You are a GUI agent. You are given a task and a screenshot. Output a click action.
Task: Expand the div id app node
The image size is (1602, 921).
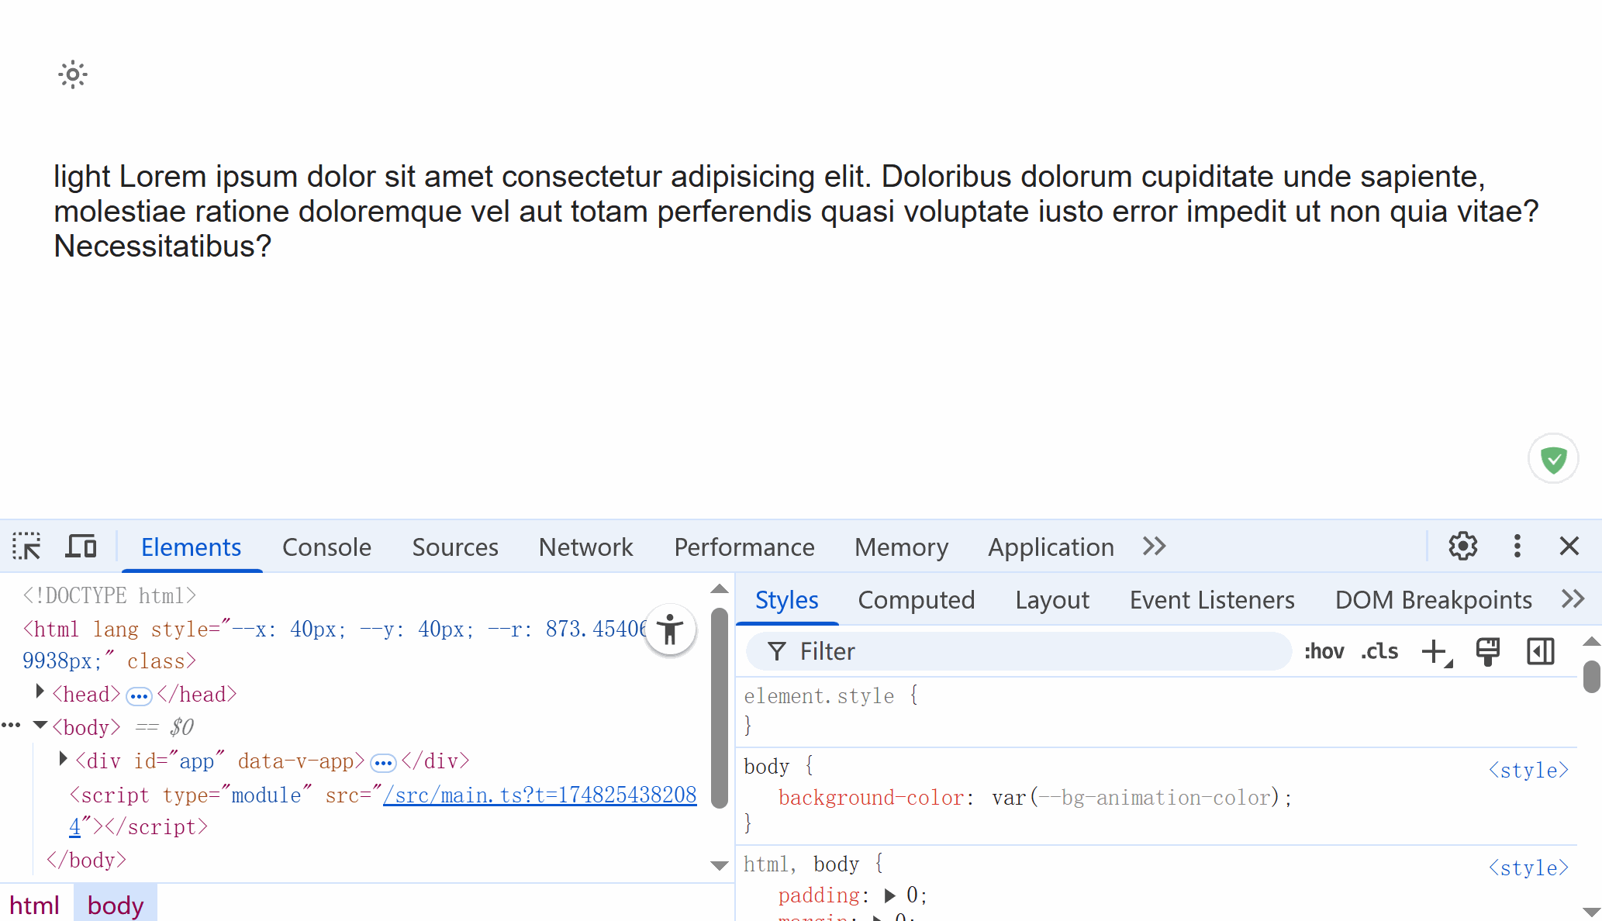(x=64, y=759)
